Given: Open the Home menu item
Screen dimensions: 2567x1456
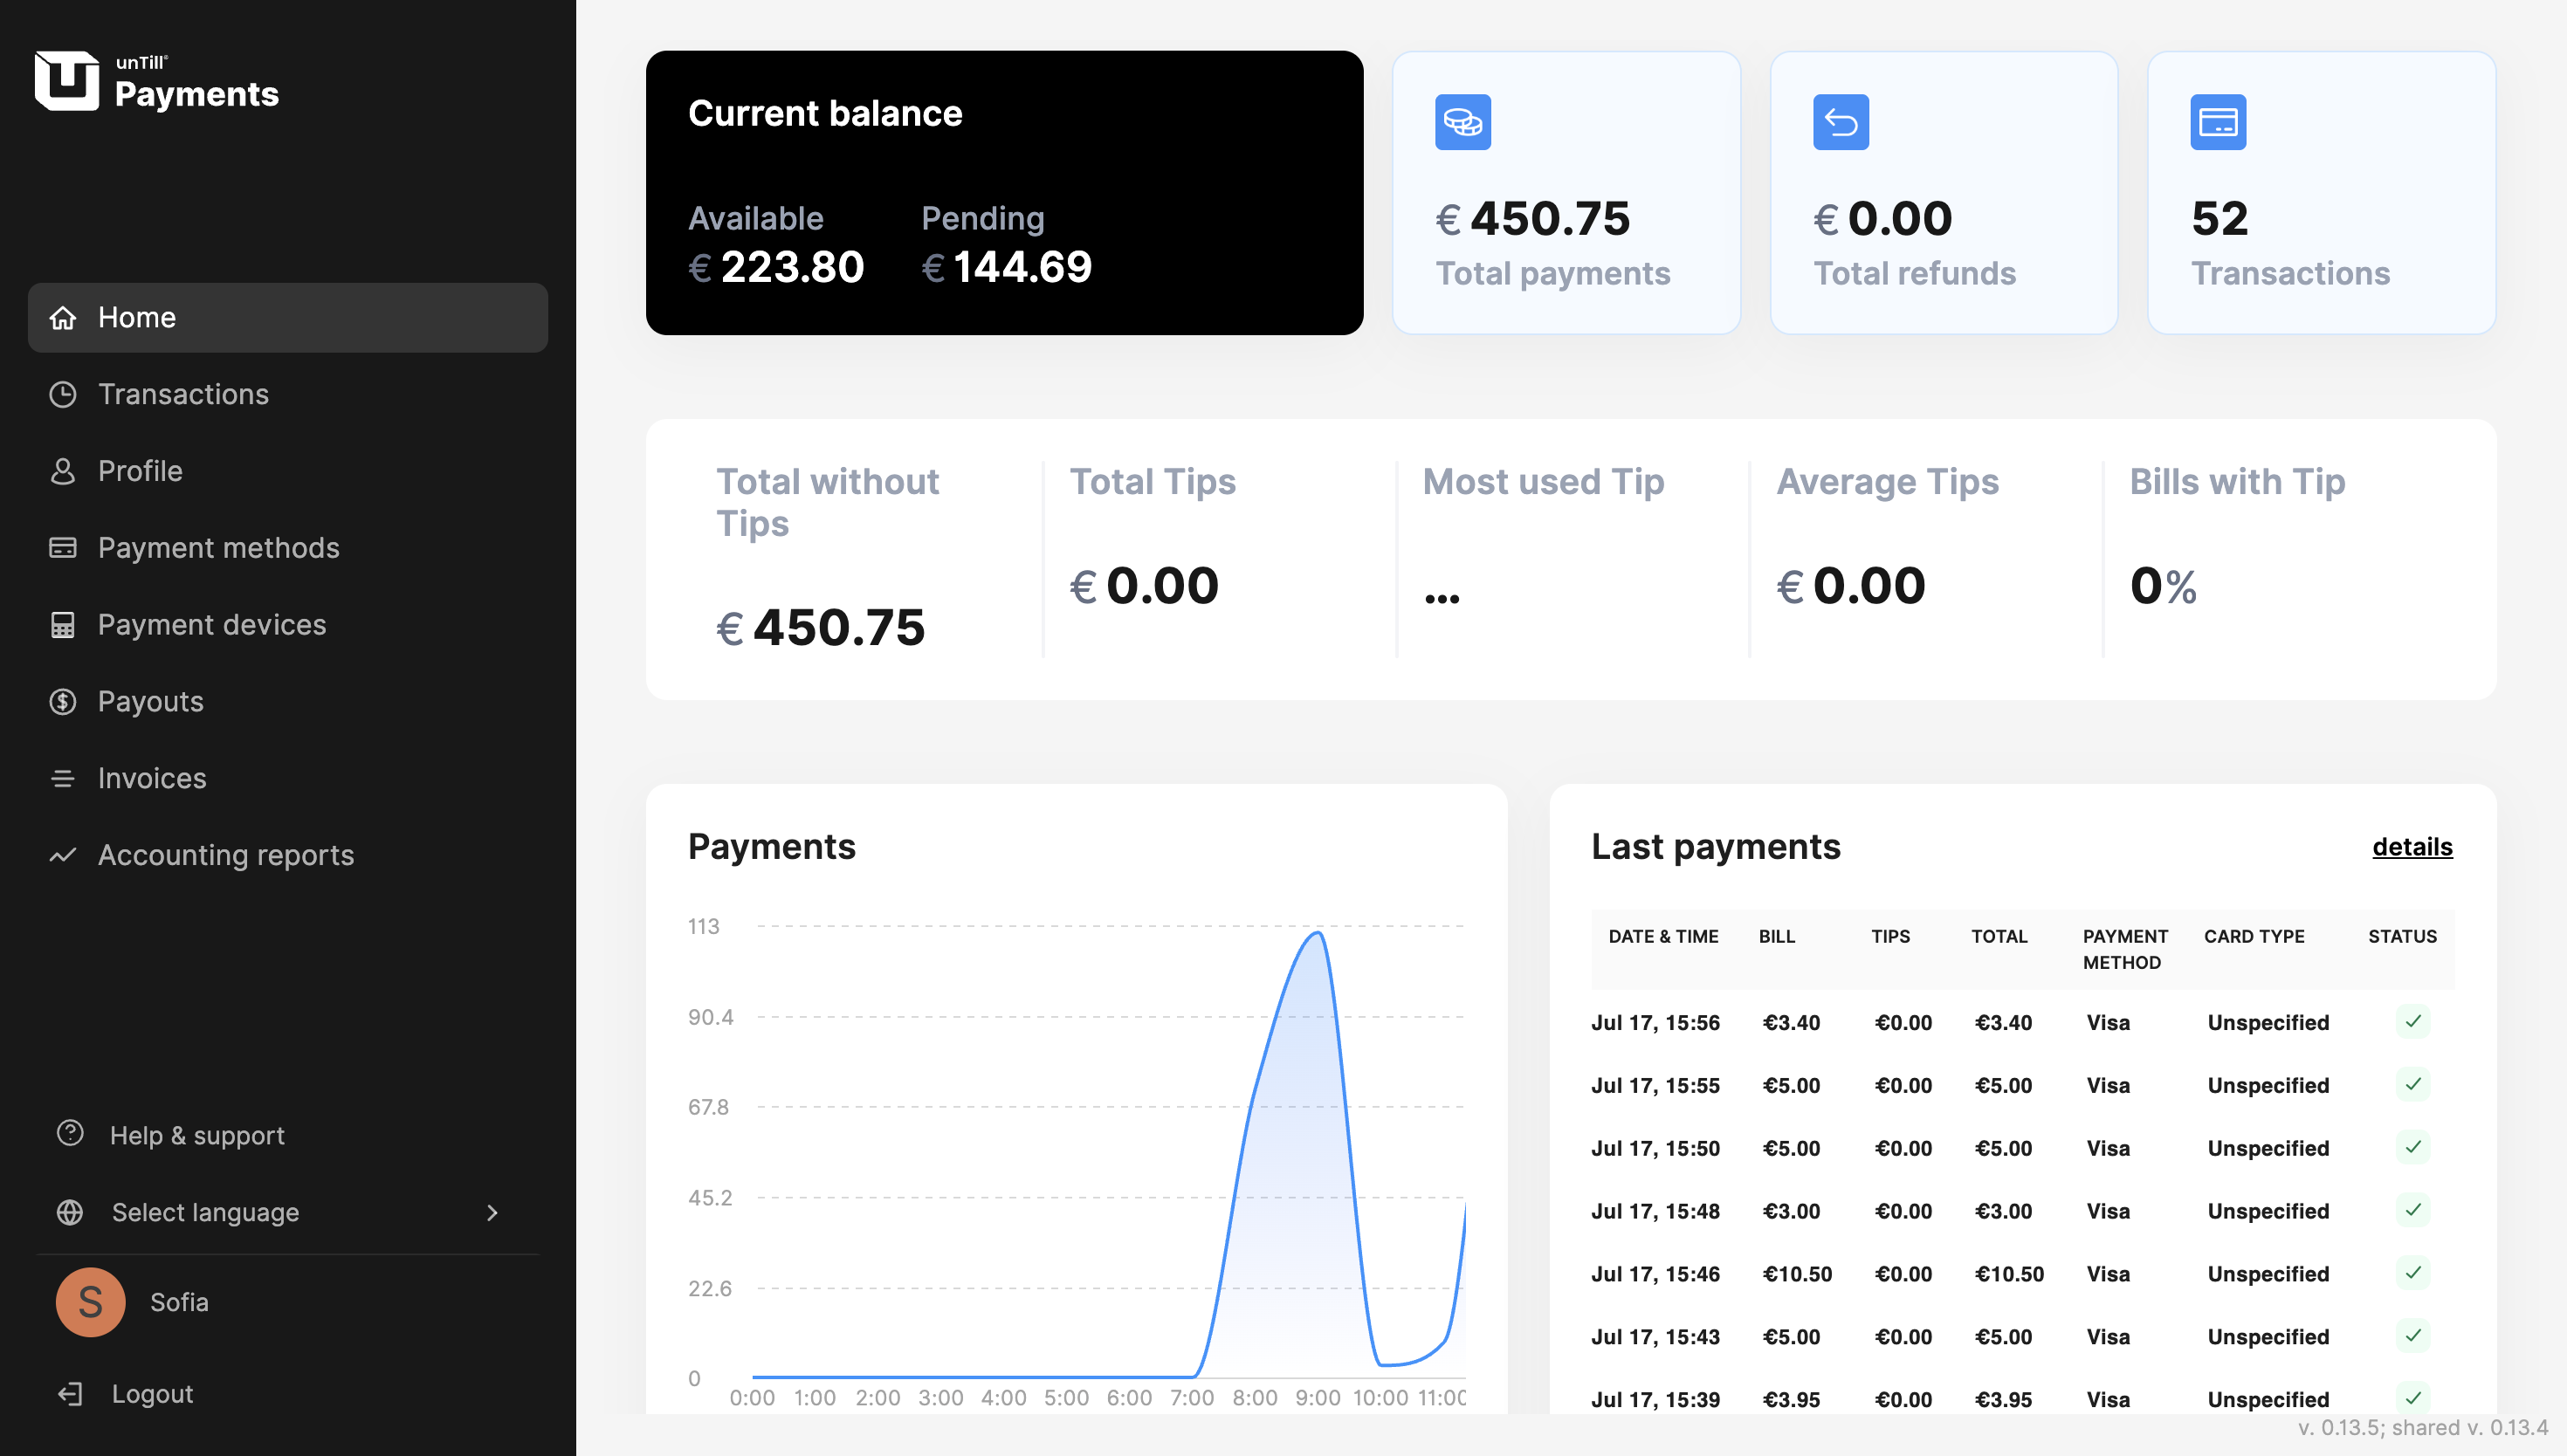Looking at the screenshot, I should [x=288, y=318].
